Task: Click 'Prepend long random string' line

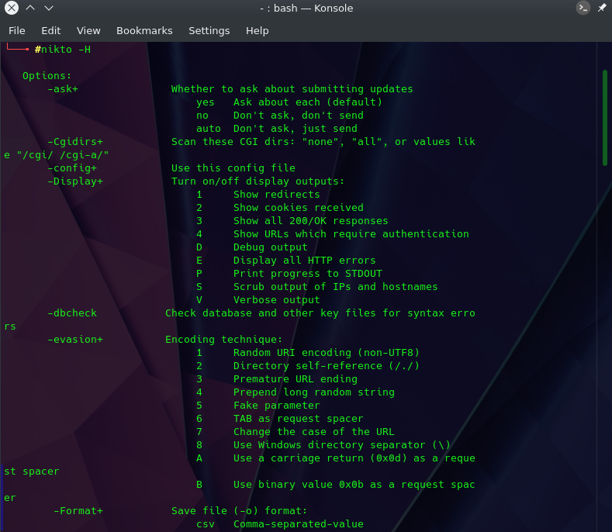Action: (314, 392)
